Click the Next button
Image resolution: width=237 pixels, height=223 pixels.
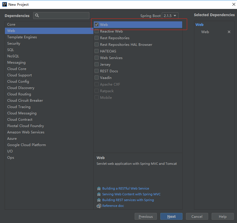click(x=171, y=216)
